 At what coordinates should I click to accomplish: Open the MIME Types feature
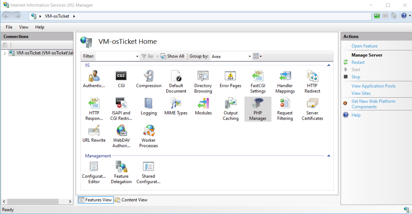(176, 106)
